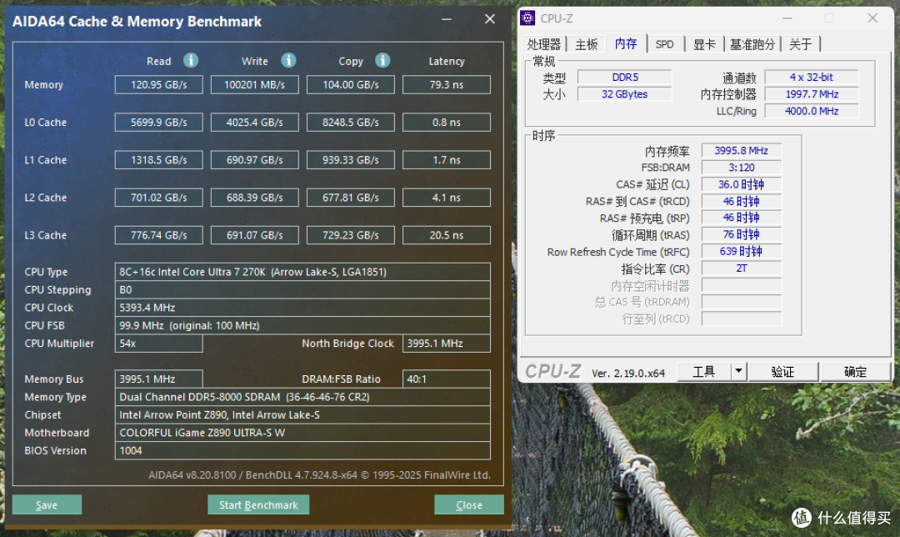This screenshot has height=537, width=900.
Task: Click the Memory Write value 100201 MB/s
Action: point(255,84)
